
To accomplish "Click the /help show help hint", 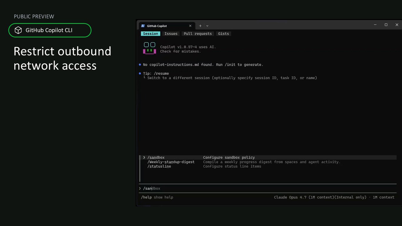I will (x=157, y=197).
